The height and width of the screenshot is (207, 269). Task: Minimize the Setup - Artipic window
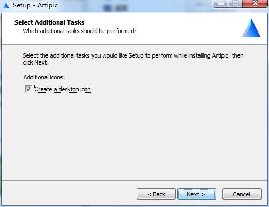221,4
